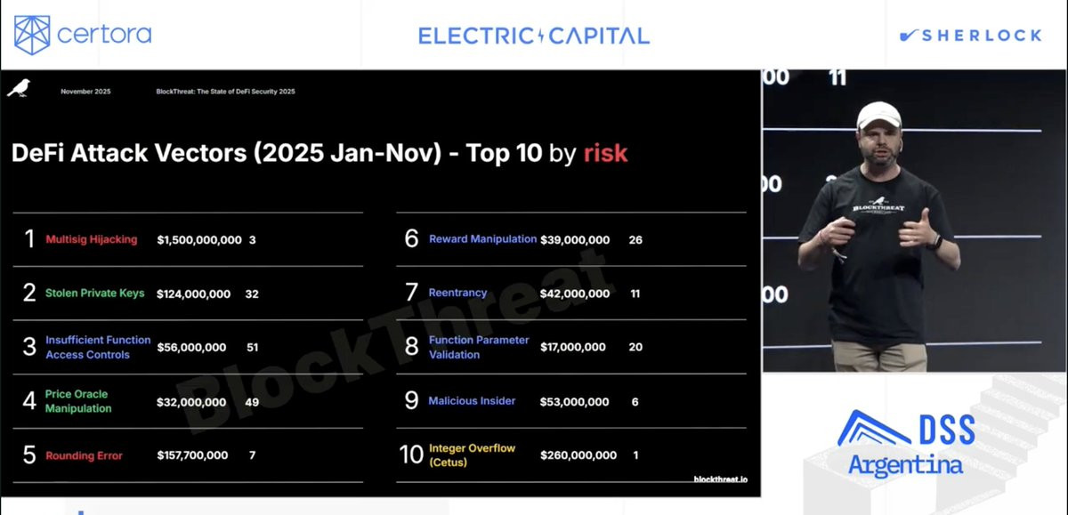Click the presenter video thumbnail
The image size is (1068, 515).
tap(914, 221)
